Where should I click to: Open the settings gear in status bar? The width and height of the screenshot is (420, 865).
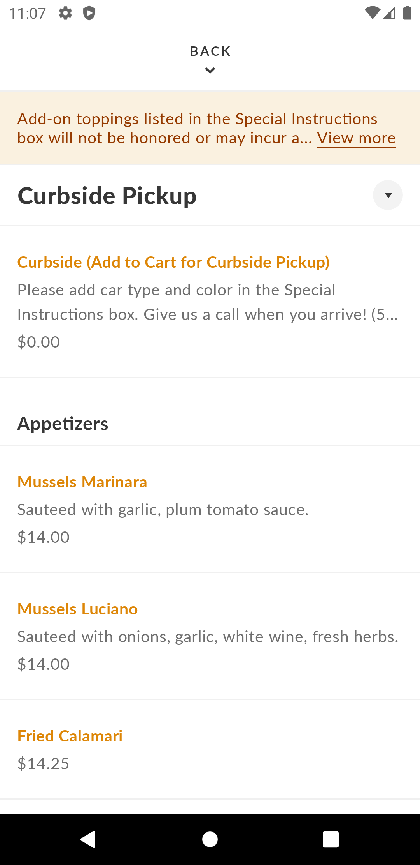[65, 13]
